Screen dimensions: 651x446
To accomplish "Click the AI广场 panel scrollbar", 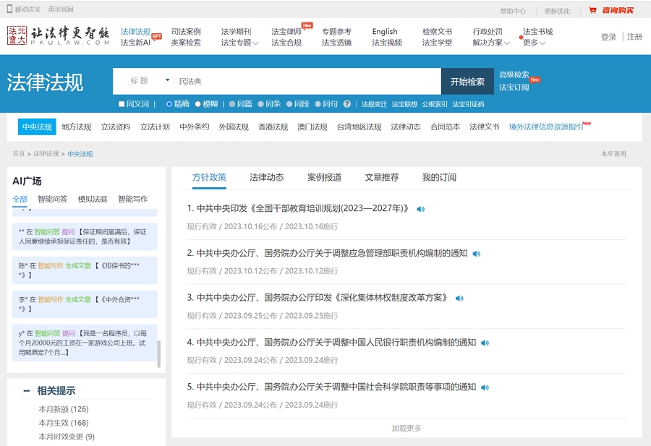I will click(159, 354).
